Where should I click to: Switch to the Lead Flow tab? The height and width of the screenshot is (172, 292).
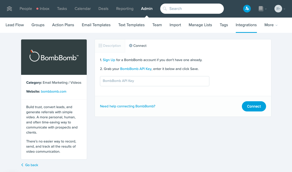point(15,25)
